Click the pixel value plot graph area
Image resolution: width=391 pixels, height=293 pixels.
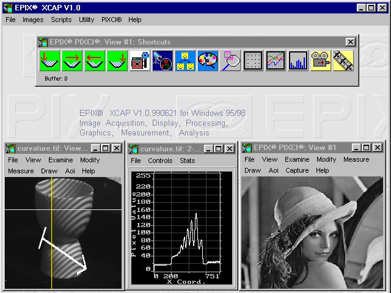pos(187,222)
